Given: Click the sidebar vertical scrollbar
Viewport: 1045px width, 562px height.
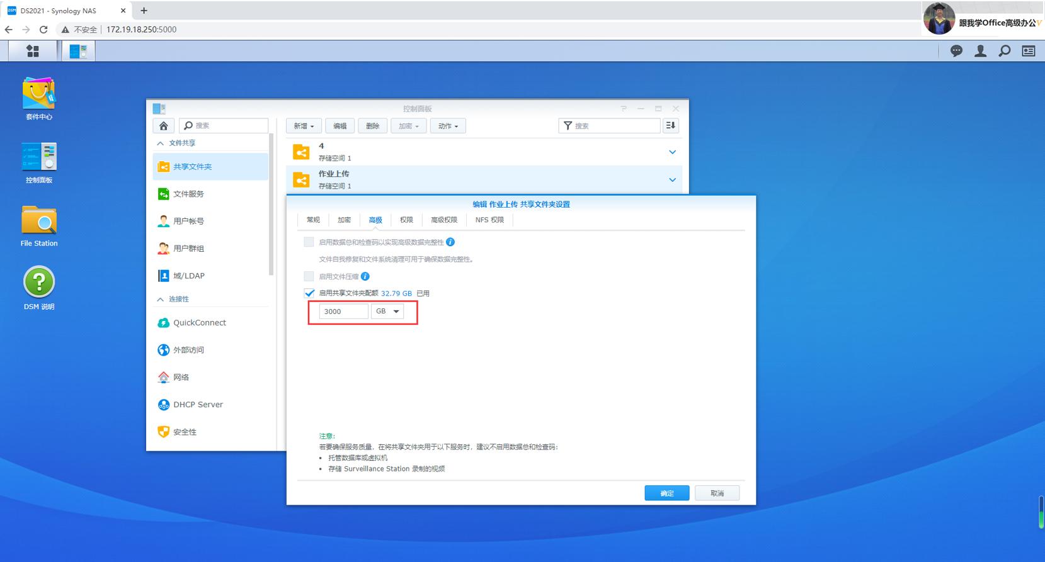Looking at the screenshot, I should coord(271,205).
